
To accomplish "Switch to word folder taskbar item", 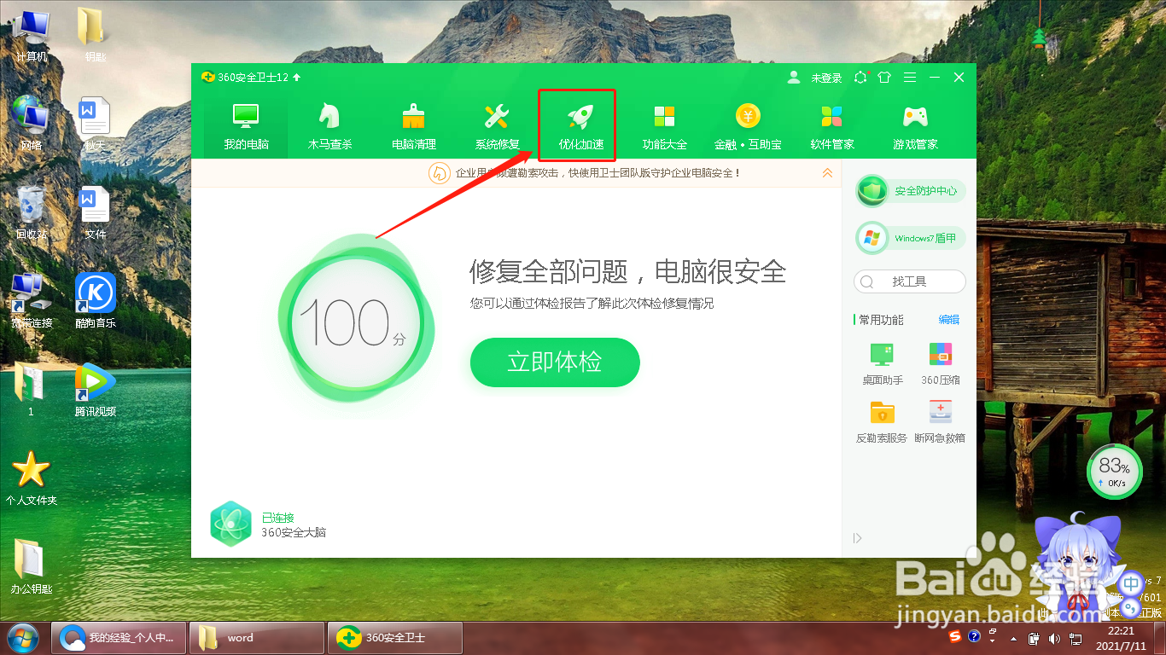I will [257, 637].
